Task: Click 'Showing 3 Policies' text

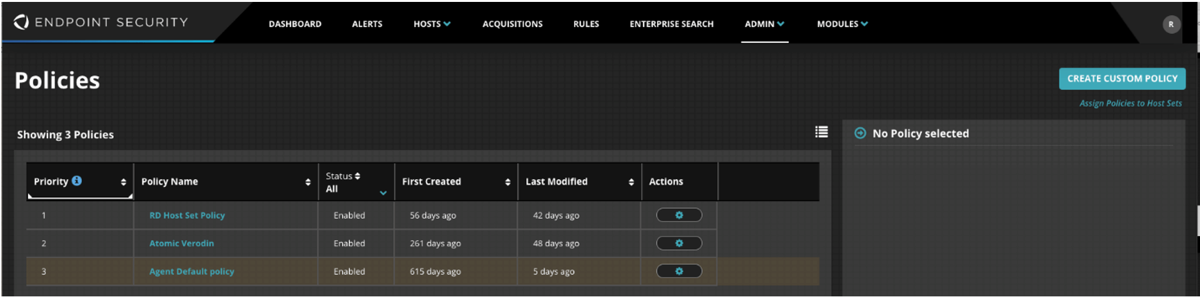Action: coord(65,134)
